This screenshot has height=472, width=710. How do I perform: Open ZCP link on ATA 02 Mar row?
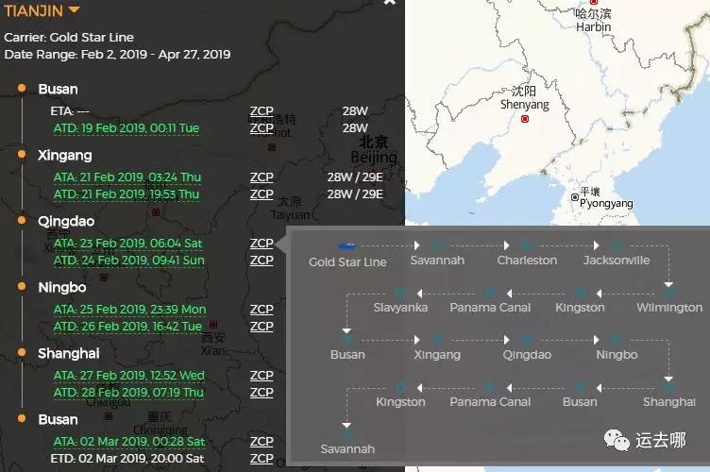coord(262,442)
